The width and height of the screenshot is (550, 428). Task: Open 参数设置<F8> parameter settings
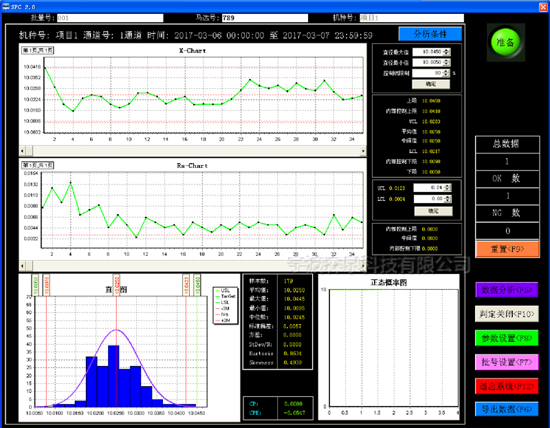pos(507,338)
